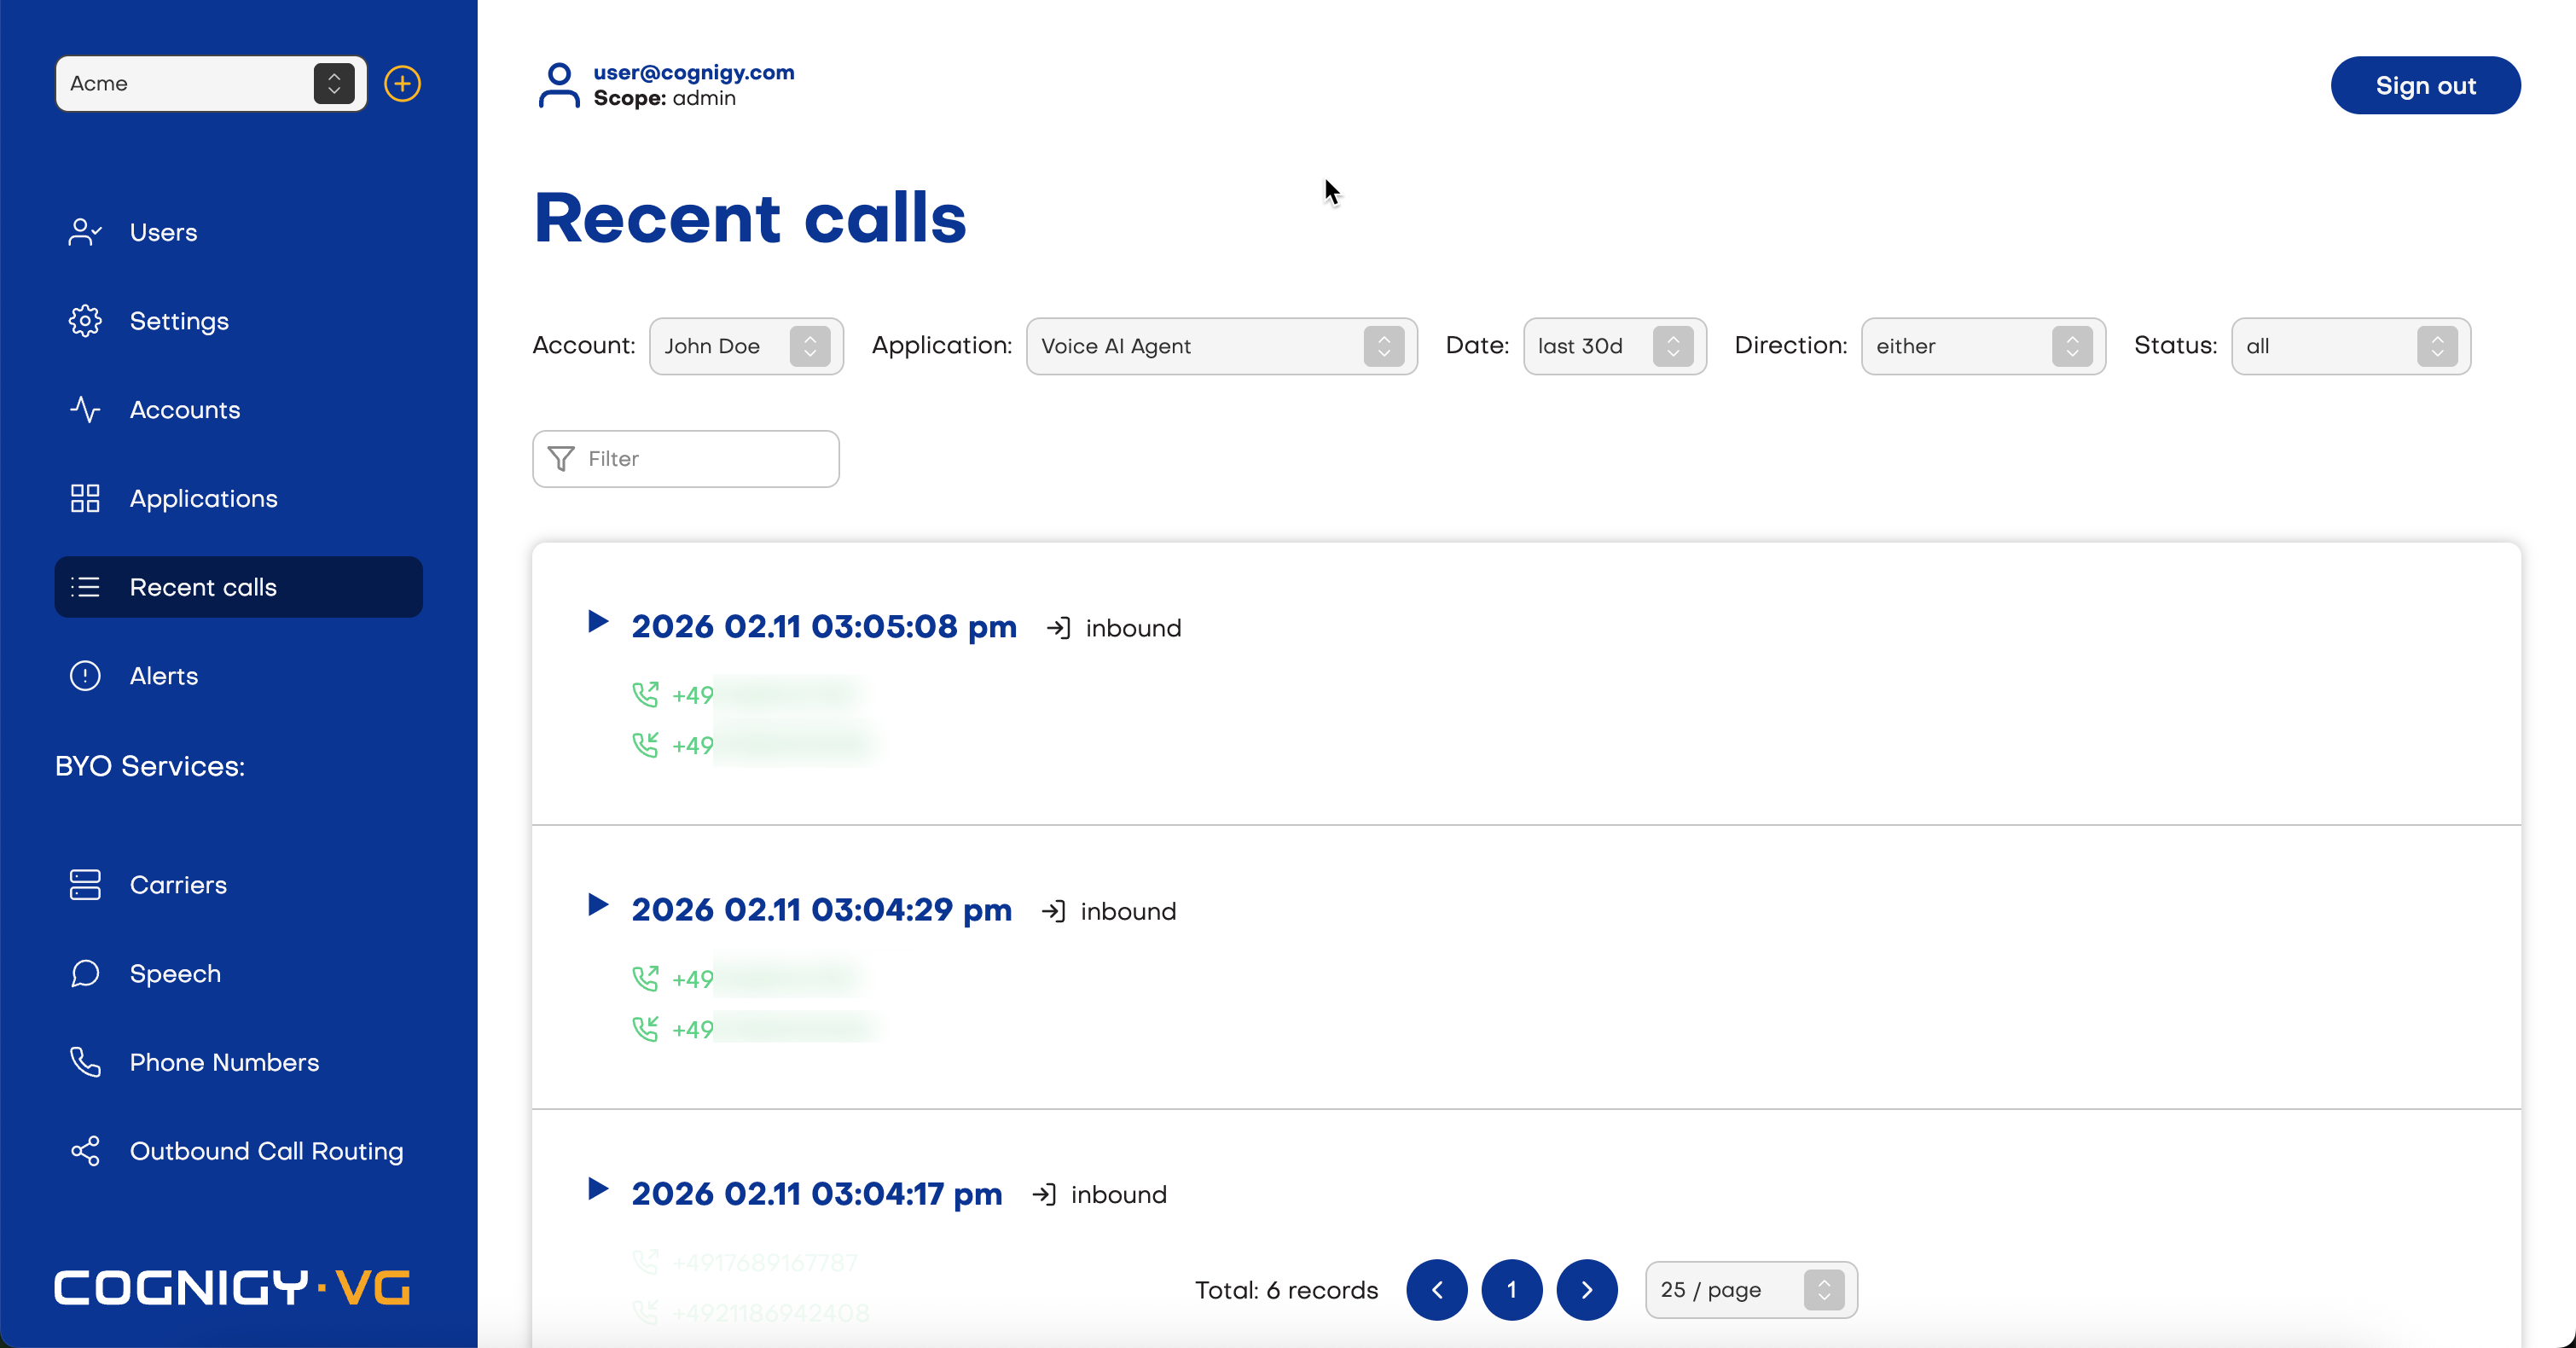
Task: Click the Sign out button
Action: click(x=2424, y=86)
